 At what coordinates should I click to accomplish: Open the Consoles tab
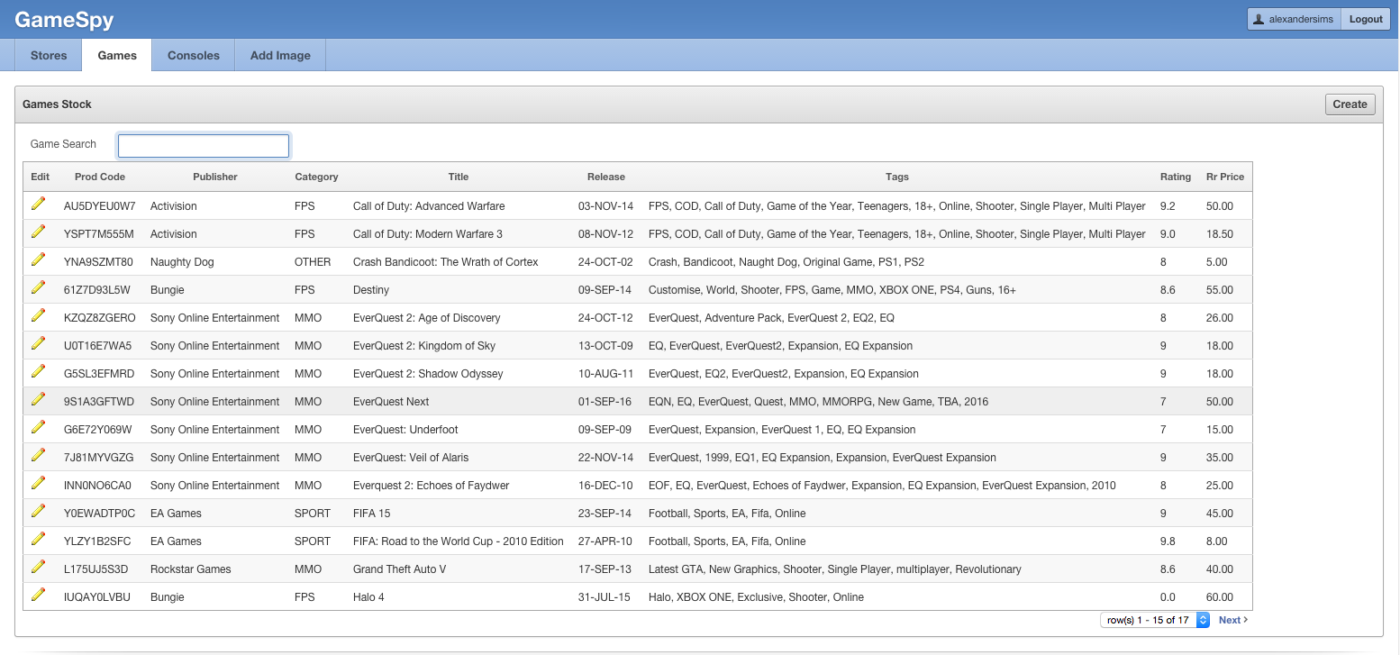click(x=194, y=55)
